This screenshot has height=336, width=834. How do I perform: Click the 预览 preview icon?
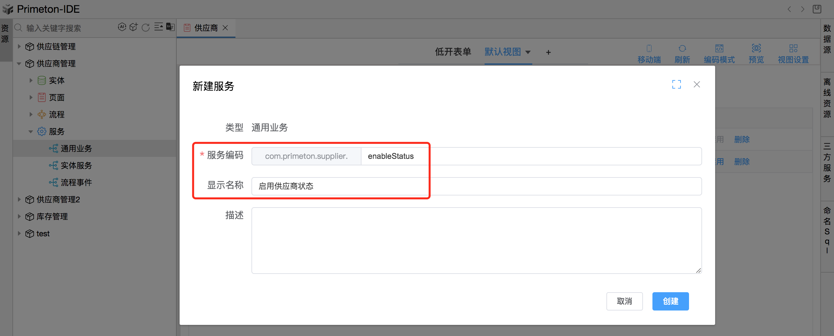[x=756, y=53]
